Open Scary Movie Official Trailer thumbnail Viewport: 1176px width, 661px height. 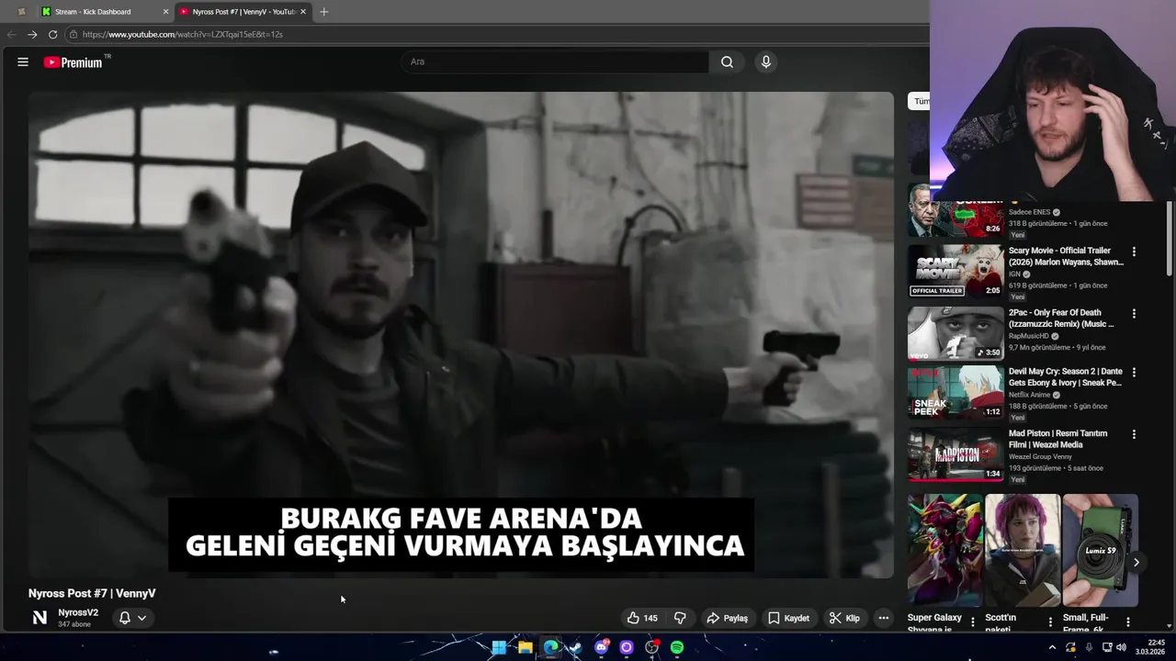[x=955, y=271]
